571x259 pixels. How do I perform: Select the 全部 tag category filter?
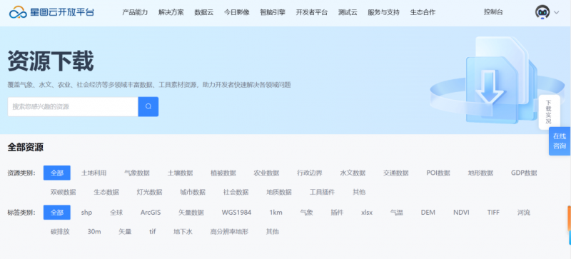click(x=57, y=213)
